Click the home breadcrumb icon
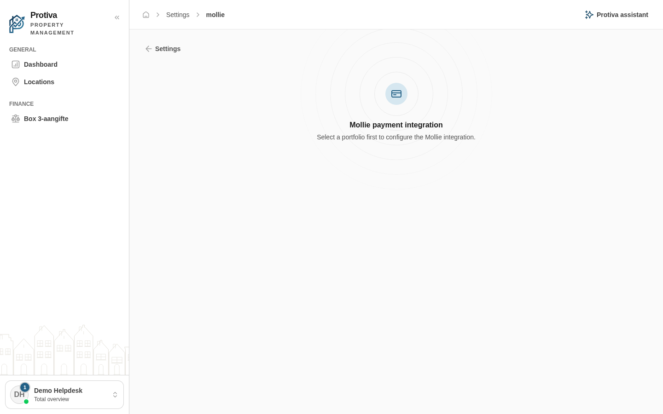The image size is (663, 414). coord(146,15)
